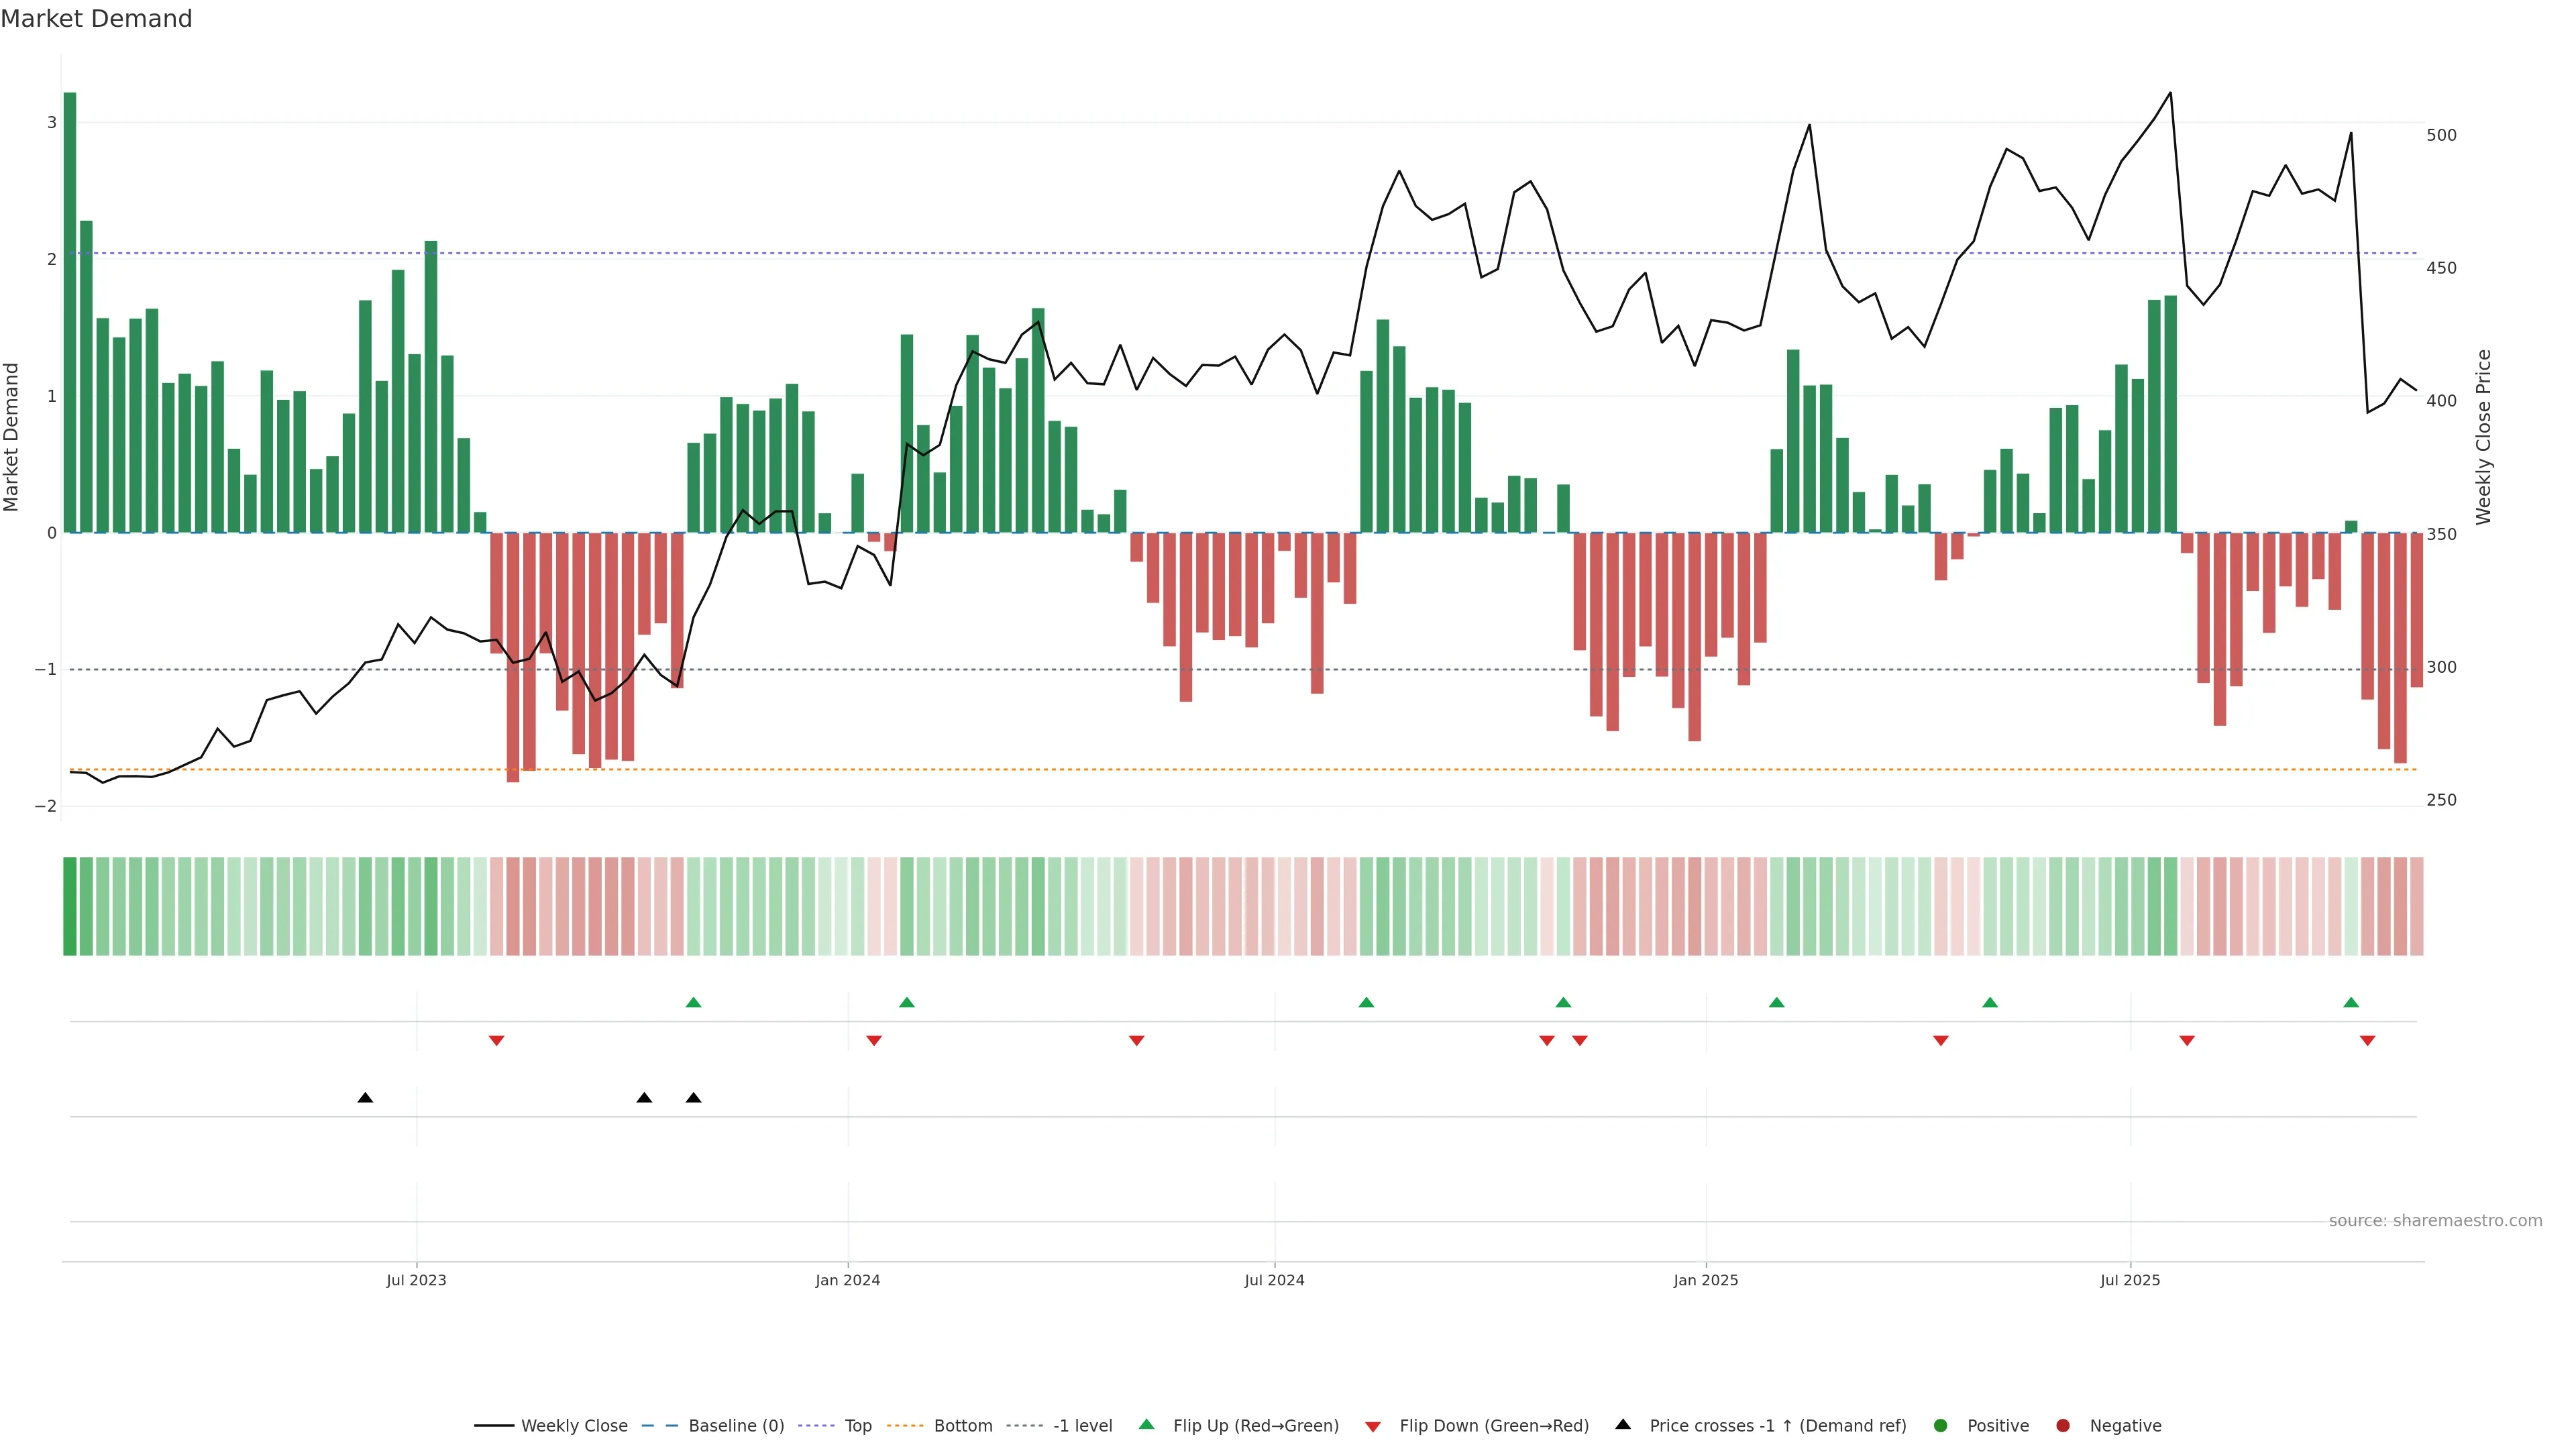This screenshot has height=1449, width=2576.
Task: Click first red flip-down marker after Jul 2023
Action: (x=496, y=1041)
